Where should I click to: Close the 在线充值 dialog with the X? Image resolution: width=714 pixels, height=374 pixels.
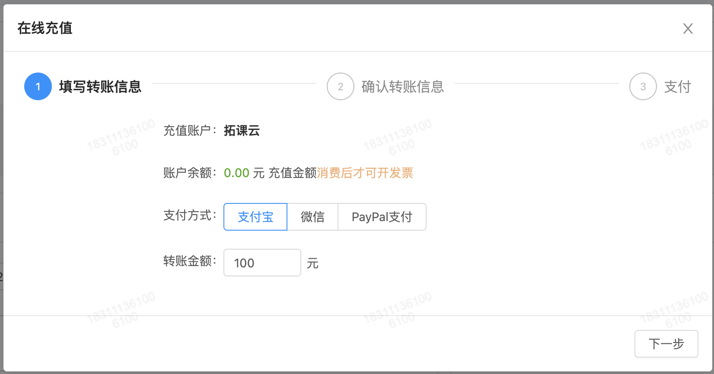(x=688, y=29)
